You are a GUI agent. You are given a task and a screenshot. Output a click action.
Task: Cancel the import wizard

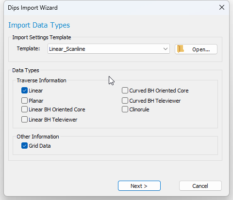(200, 186)
